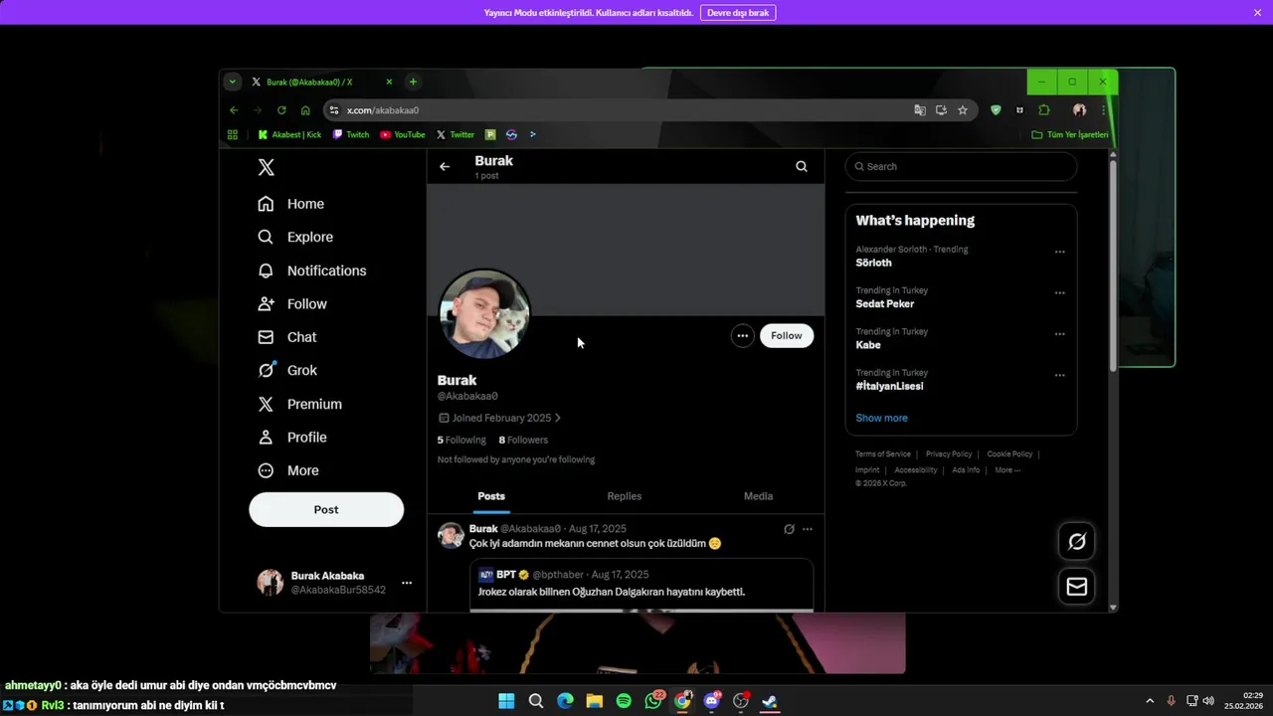View the 5 Following list
This screenshot has width=1273, height=716.
tap(461, 440)
